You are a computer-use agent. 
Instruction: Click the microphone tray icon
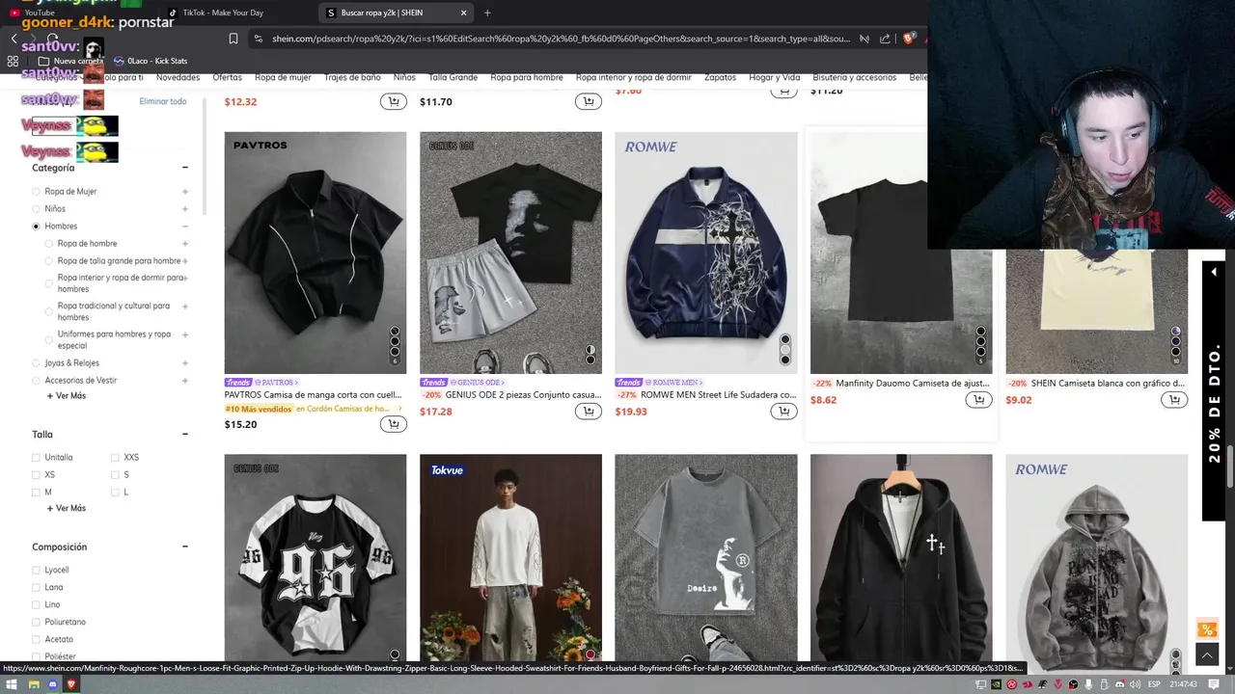(x=1088, y=684)
